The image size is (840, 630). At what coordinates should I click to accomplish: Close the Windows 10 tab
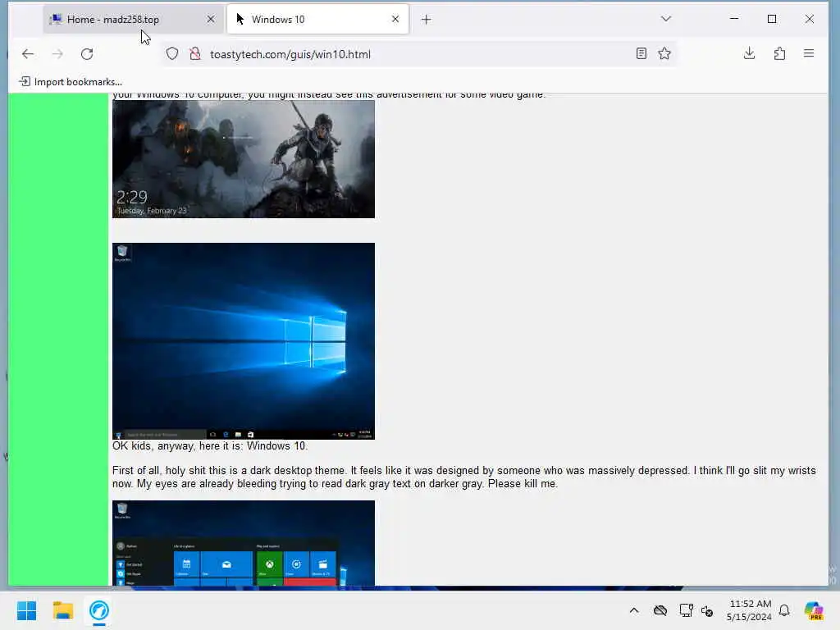(395, 20)
